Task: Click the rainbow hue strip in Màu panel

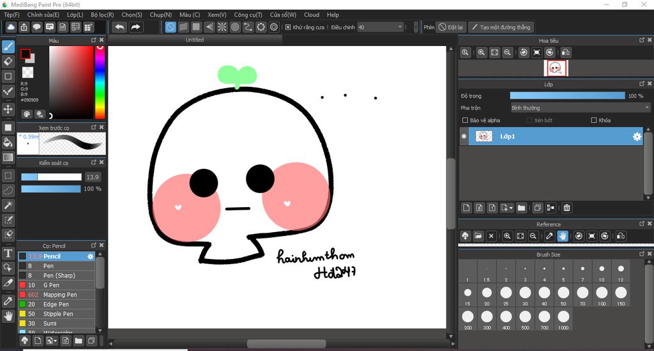Action: coord(100,82)
